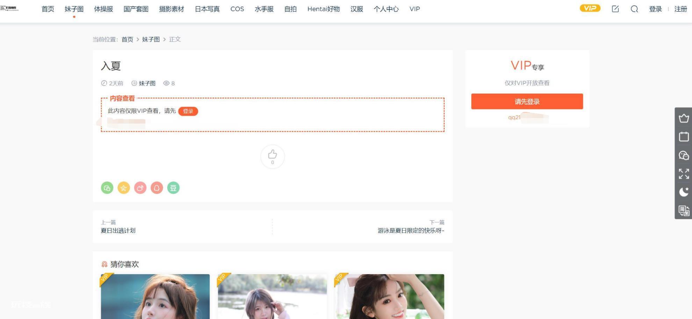Share to Weibo with red icon
Viewport: 692px width, 319px height.
coord(140,188)
